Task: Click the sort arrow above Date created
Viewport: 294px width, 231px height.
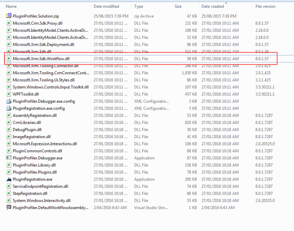Action: tap(226, 3)
